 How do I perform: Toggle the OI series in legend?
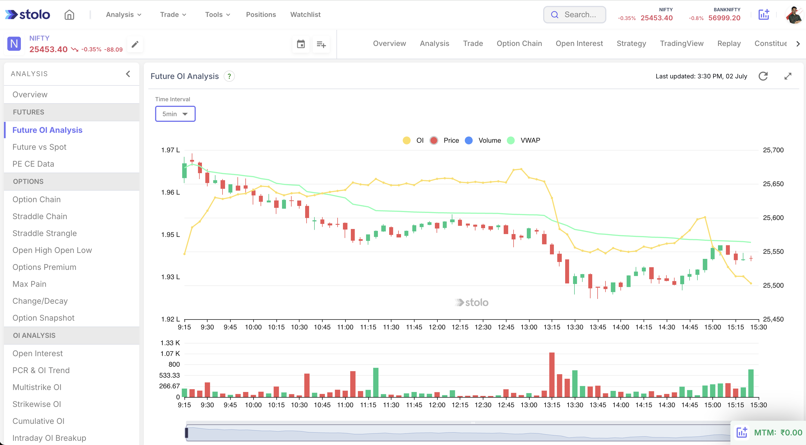point(413,140)
